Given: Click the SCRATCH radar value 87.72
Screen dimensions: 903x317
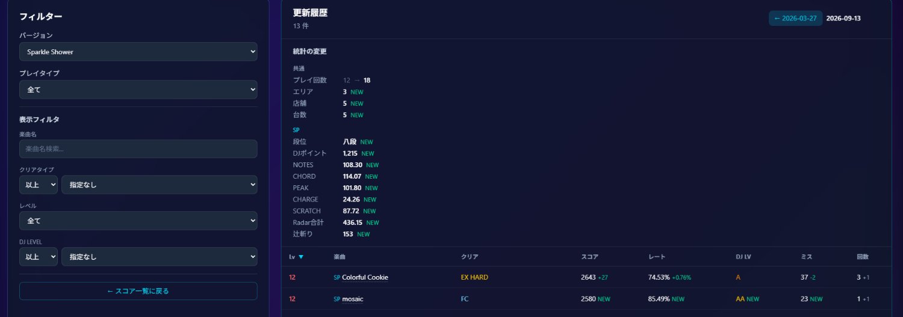Looking at the screenshot, I should point(351,211).
